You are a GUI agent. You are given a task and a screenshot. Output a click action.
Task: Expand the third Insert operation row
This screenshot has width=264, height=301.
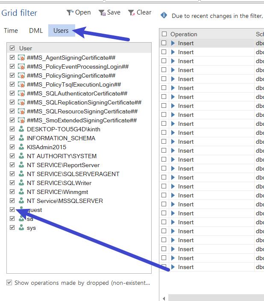[x=173, y=61]
